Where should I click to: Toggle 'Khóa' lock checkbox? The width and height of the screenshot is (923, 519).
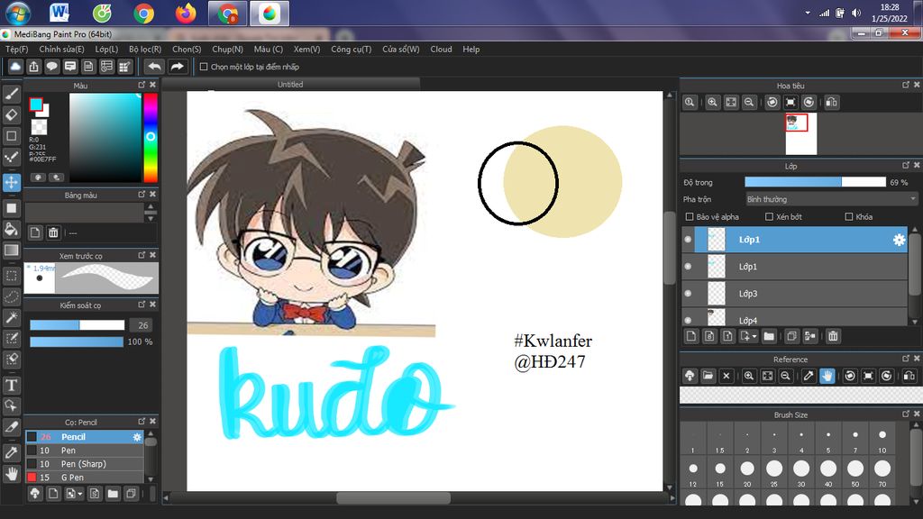849,216
